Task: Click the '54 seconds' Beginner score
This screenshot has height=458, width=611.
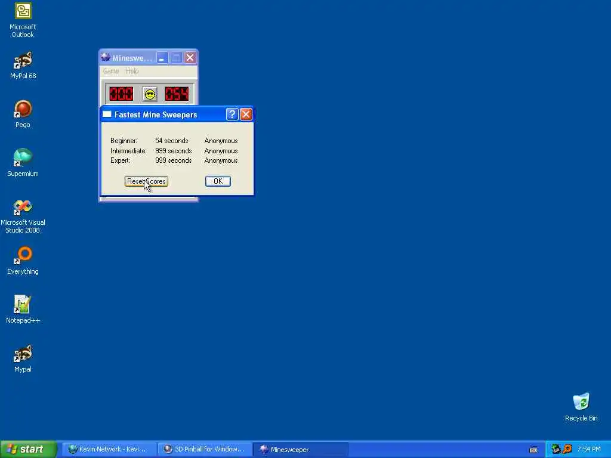Action: point(171,141)
